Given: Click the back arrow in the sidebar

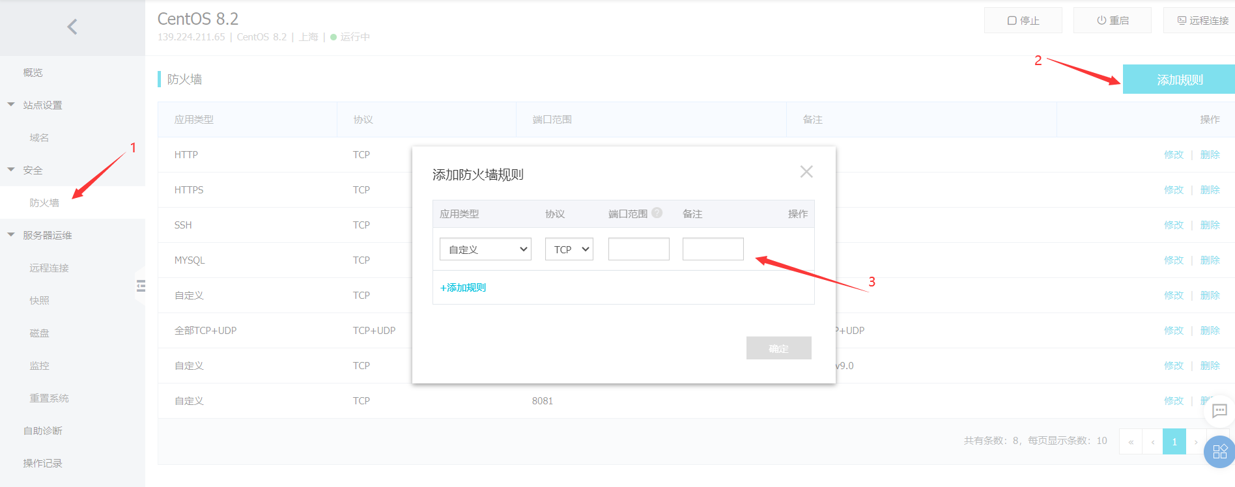Looking at the screenshot, I should tap(72, 27).
